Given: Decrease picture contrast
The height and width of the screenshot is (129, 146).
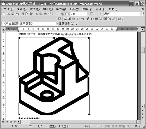Looking at the screenshot, I should [x=74, y=19].
